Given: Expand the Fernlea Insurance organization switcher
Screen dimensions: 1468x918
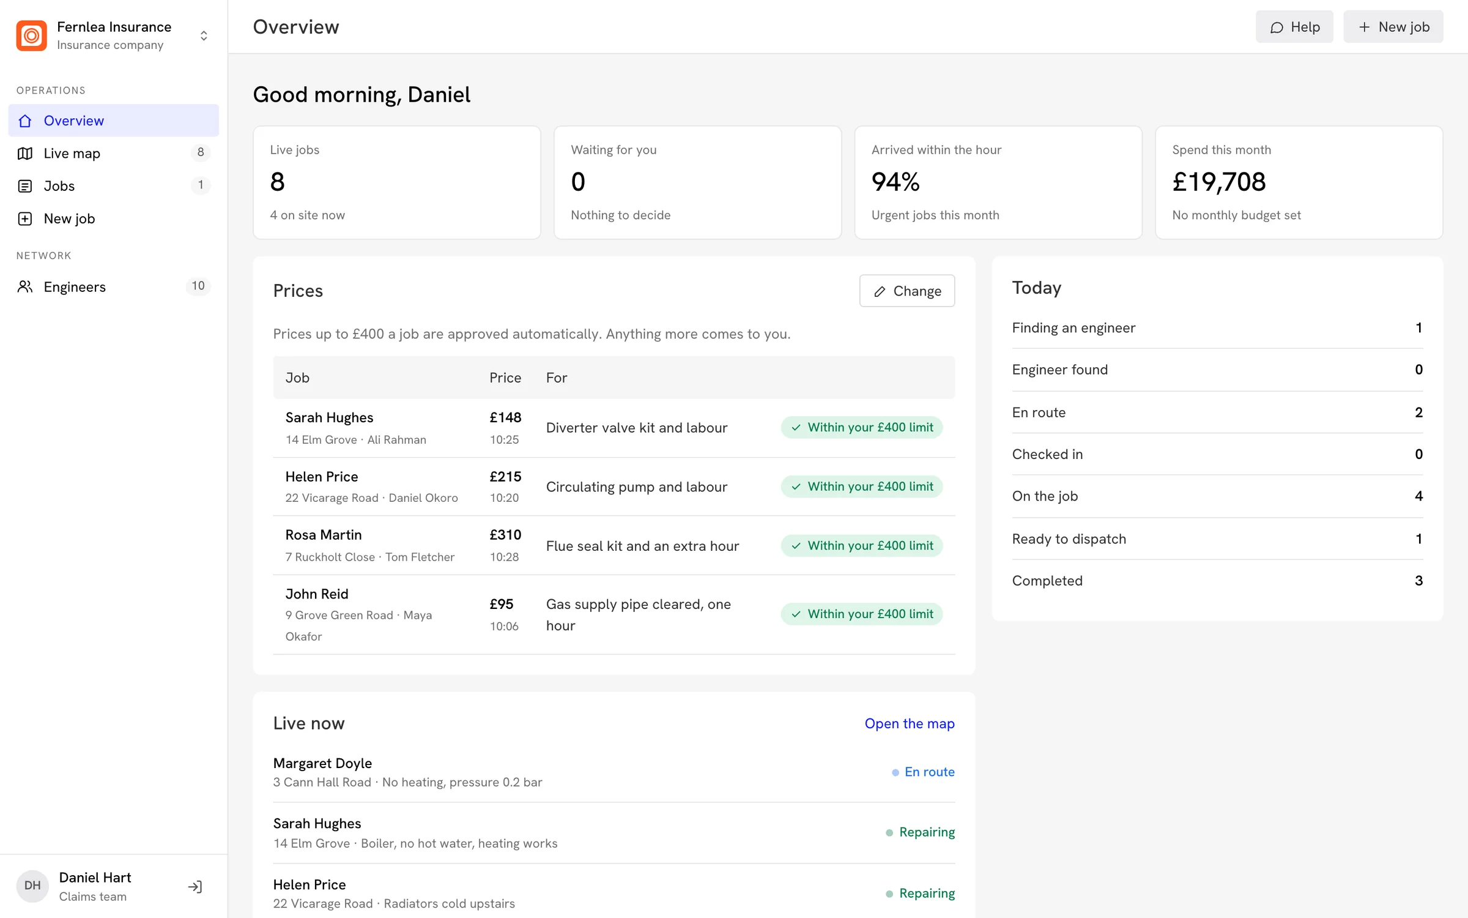Looking at the screenshot, I should 204,35.
